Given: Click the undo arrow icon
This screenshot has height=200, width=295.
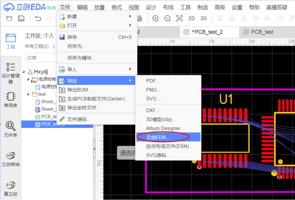Looking at the screenshot, I should pos(38,18).
